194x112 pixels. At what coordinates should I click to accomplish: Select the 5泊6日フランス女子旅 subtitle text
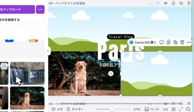click(121, 65)
